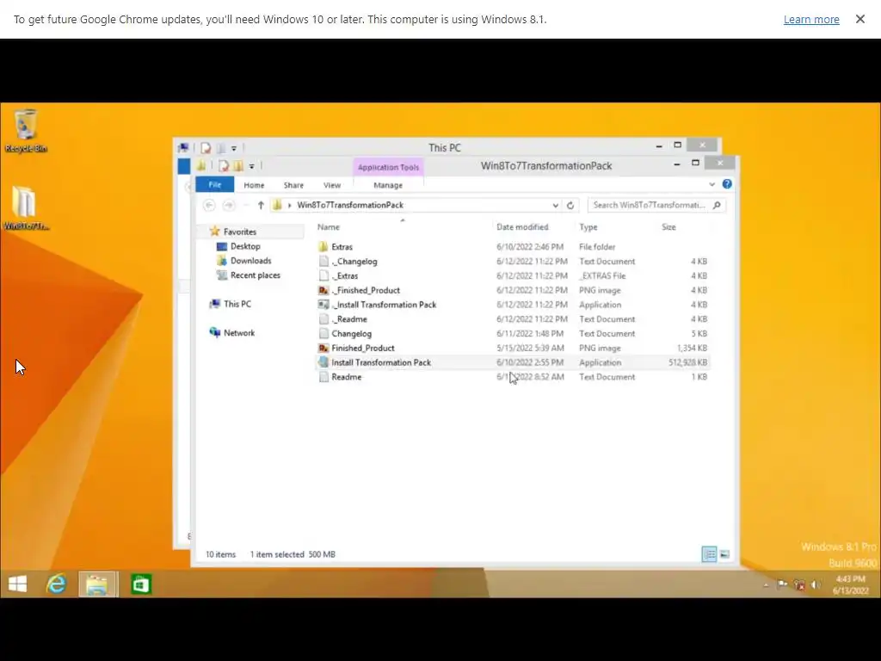Click the network tray icon
The image size is (881, 661).
click(x=799, y=585)
